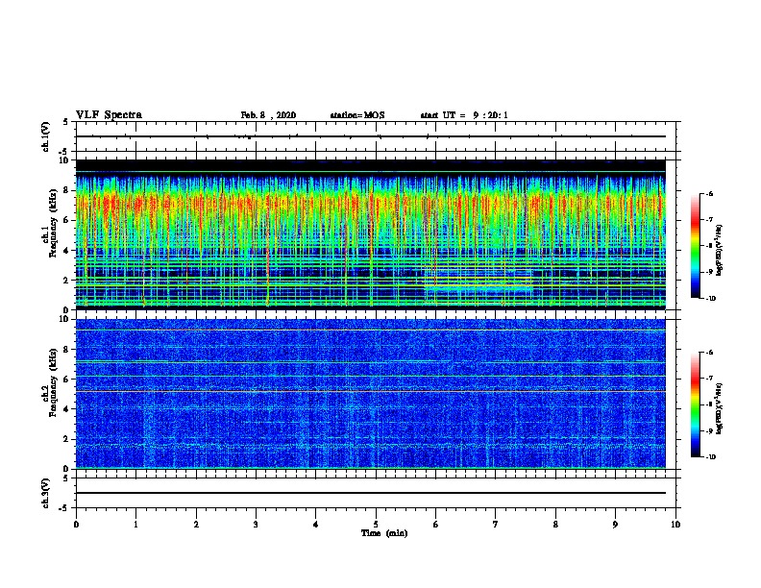Click the "-10" label on ch.2 colorbar

coord(710,457)
